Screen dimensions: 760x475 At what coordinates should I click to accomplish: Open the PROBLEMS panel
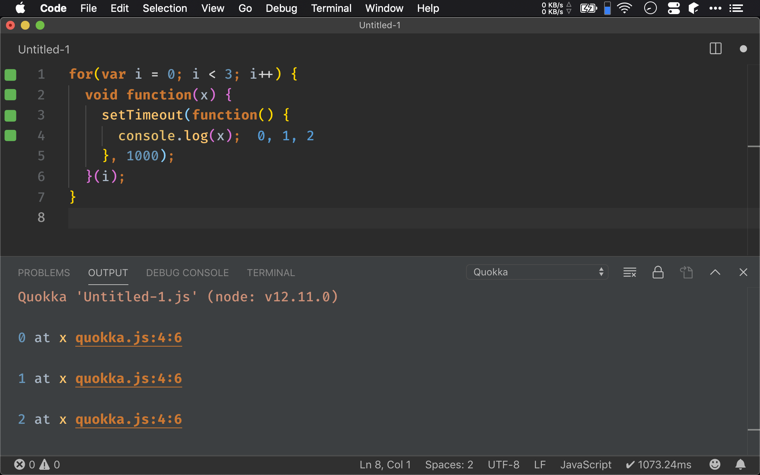click(x=43, y=272)
